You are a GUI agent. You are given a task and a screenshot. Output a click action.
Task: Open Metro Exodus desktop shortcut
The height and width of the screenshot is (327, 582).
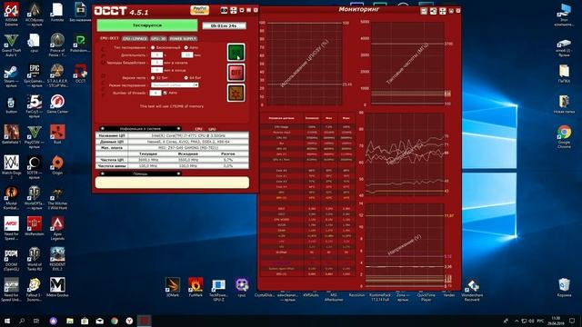pyautogui.click(x=57, y=287)
